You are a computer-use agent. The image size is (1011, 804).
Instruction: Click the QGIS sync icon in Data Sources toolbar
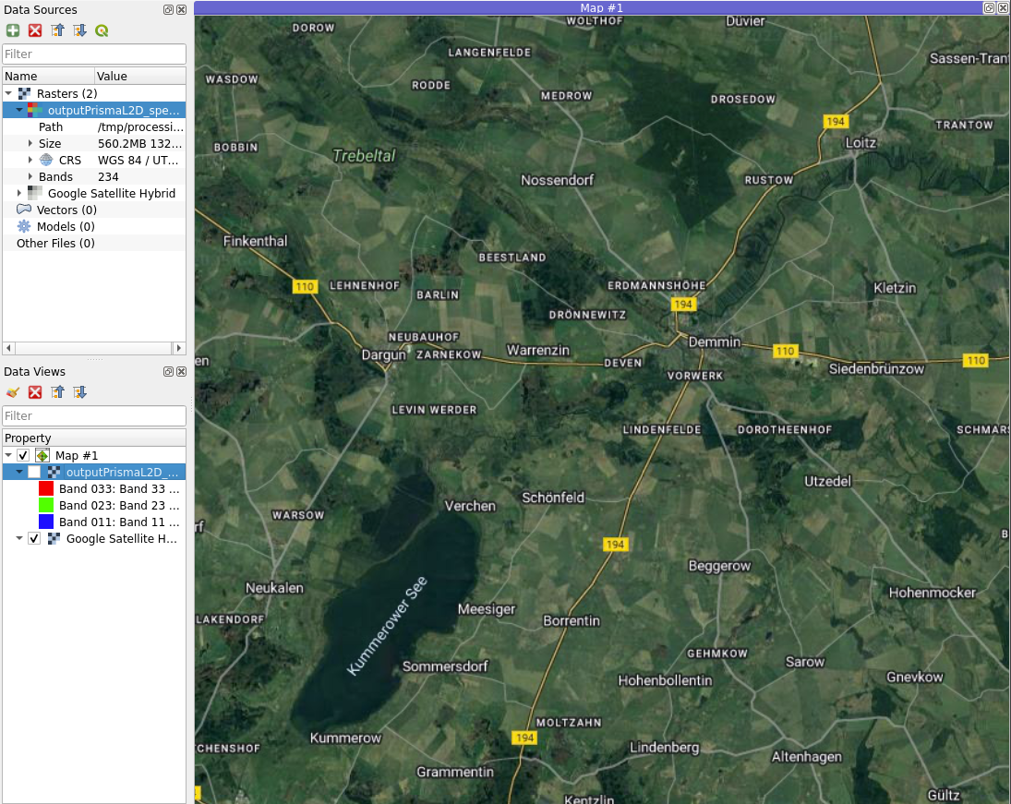pos(102,30)
